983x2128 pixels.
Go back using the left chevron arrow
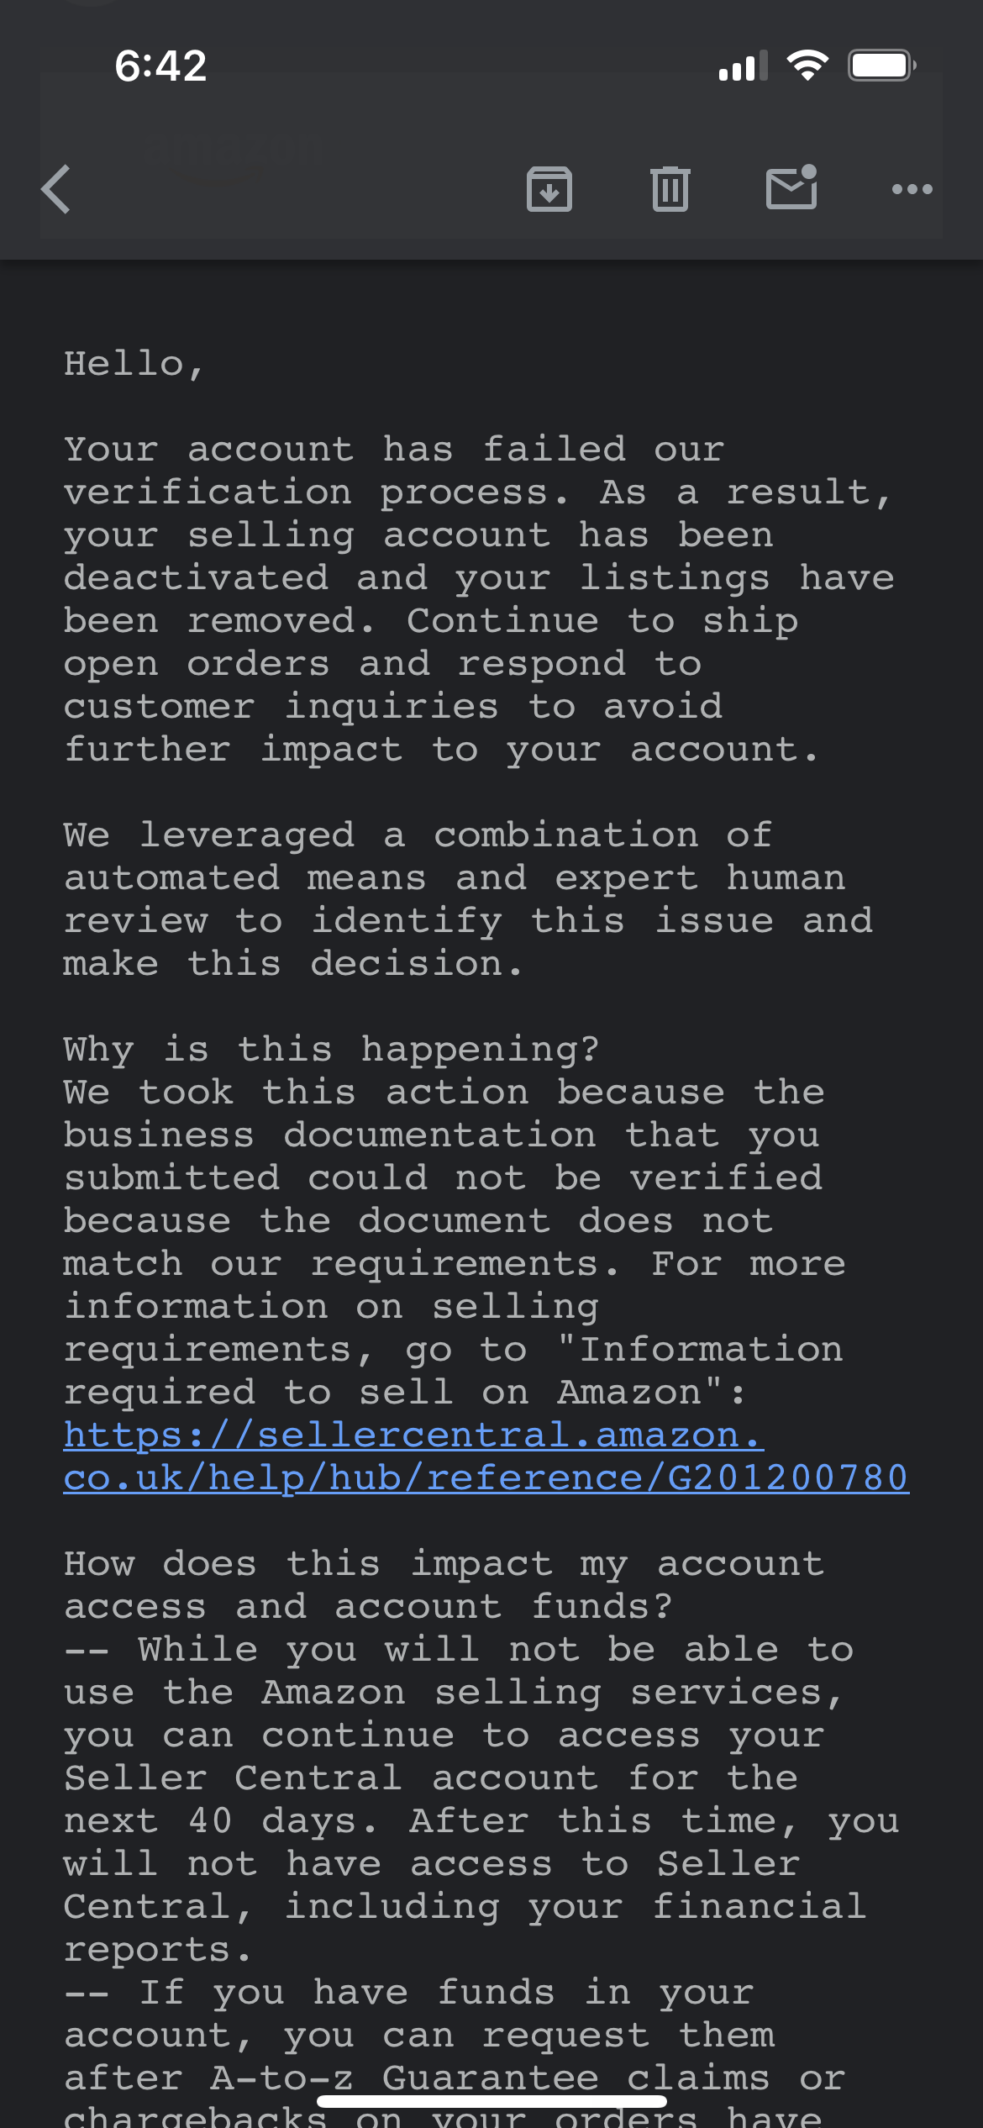pyautogui.click(x=56, y=189)
